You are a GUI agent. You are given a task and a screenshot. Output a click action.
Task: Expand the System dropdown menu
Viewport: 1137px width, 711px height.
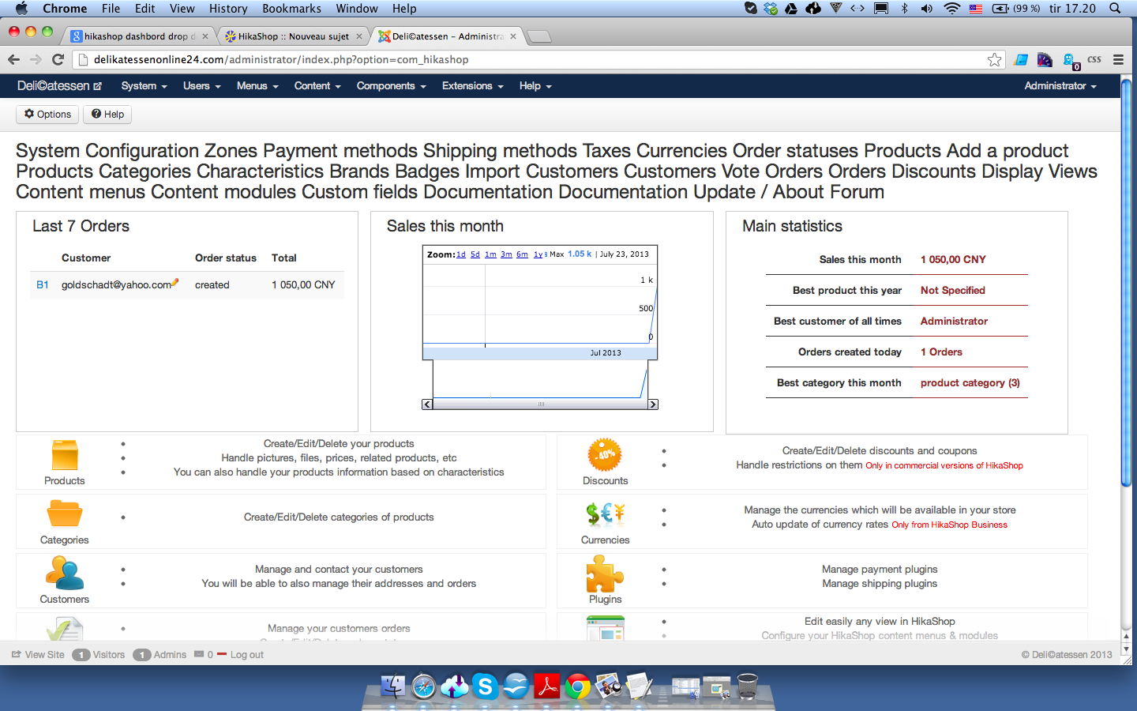click(x=144, y=86)
